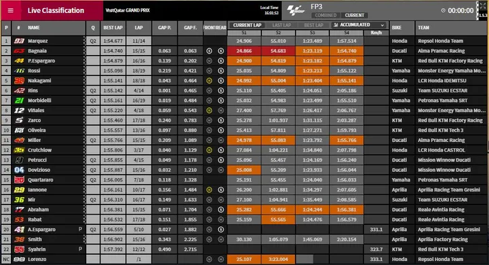Click P.Espargaro's number 44 badge
Viewport: 489px width, 265px height.
pos(19,61)
